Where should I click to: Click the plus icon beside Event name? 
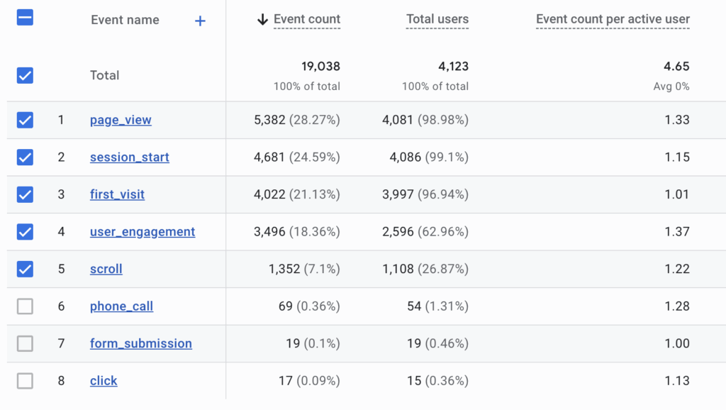click(200, 21)
